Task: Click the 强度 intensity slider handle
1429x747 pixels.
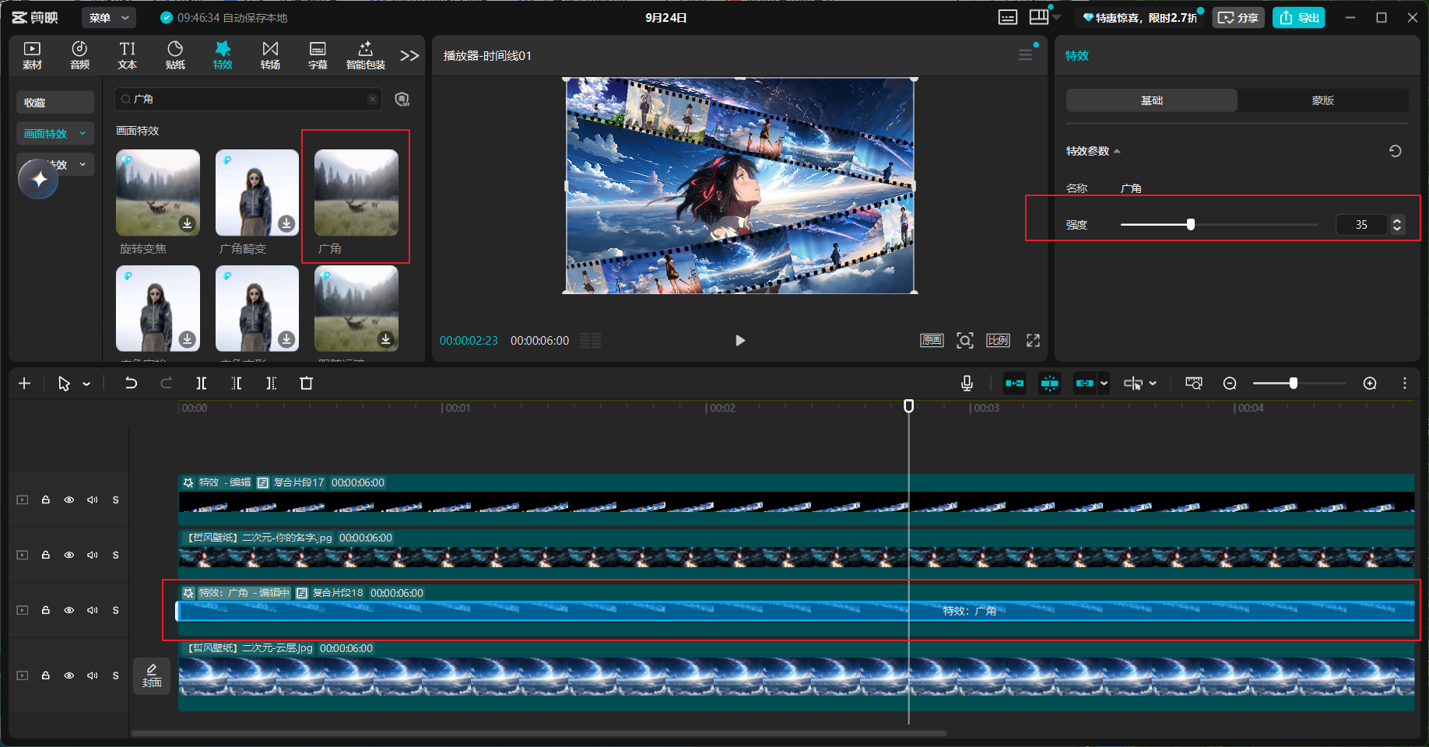Action: point(1191,224)
